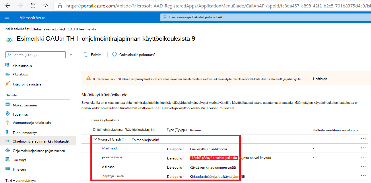The width and height of the screenshot is (371, 183).
Task: Open the Azure portal hamburger menu
Action: click(x=7, y=17)
